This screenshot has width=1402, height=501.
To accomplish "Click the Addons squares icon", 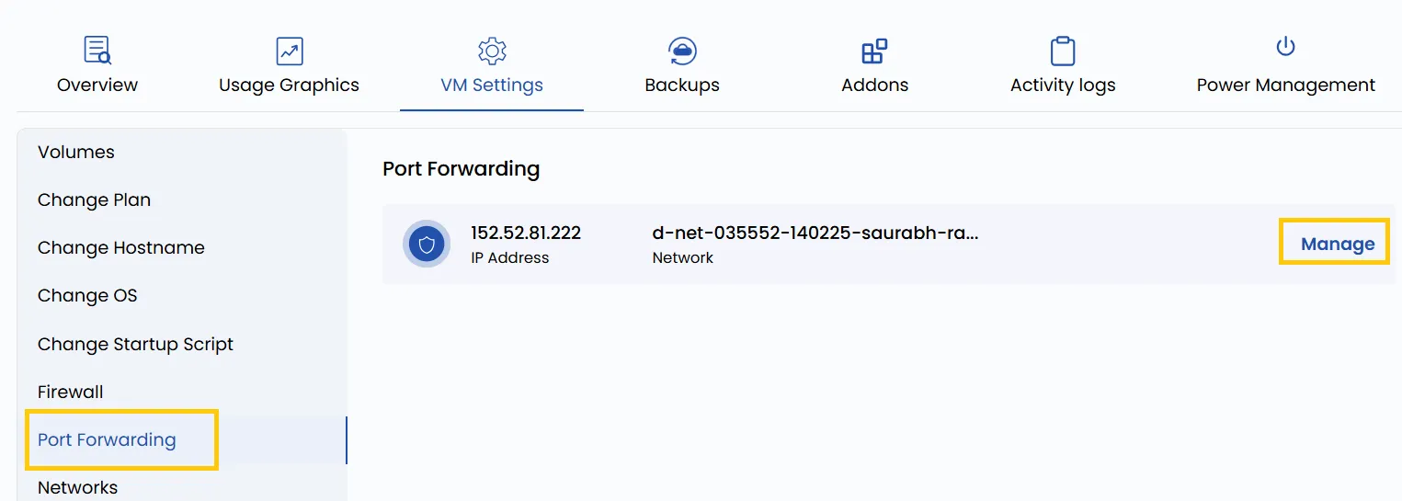I will (x=874, y=51).
